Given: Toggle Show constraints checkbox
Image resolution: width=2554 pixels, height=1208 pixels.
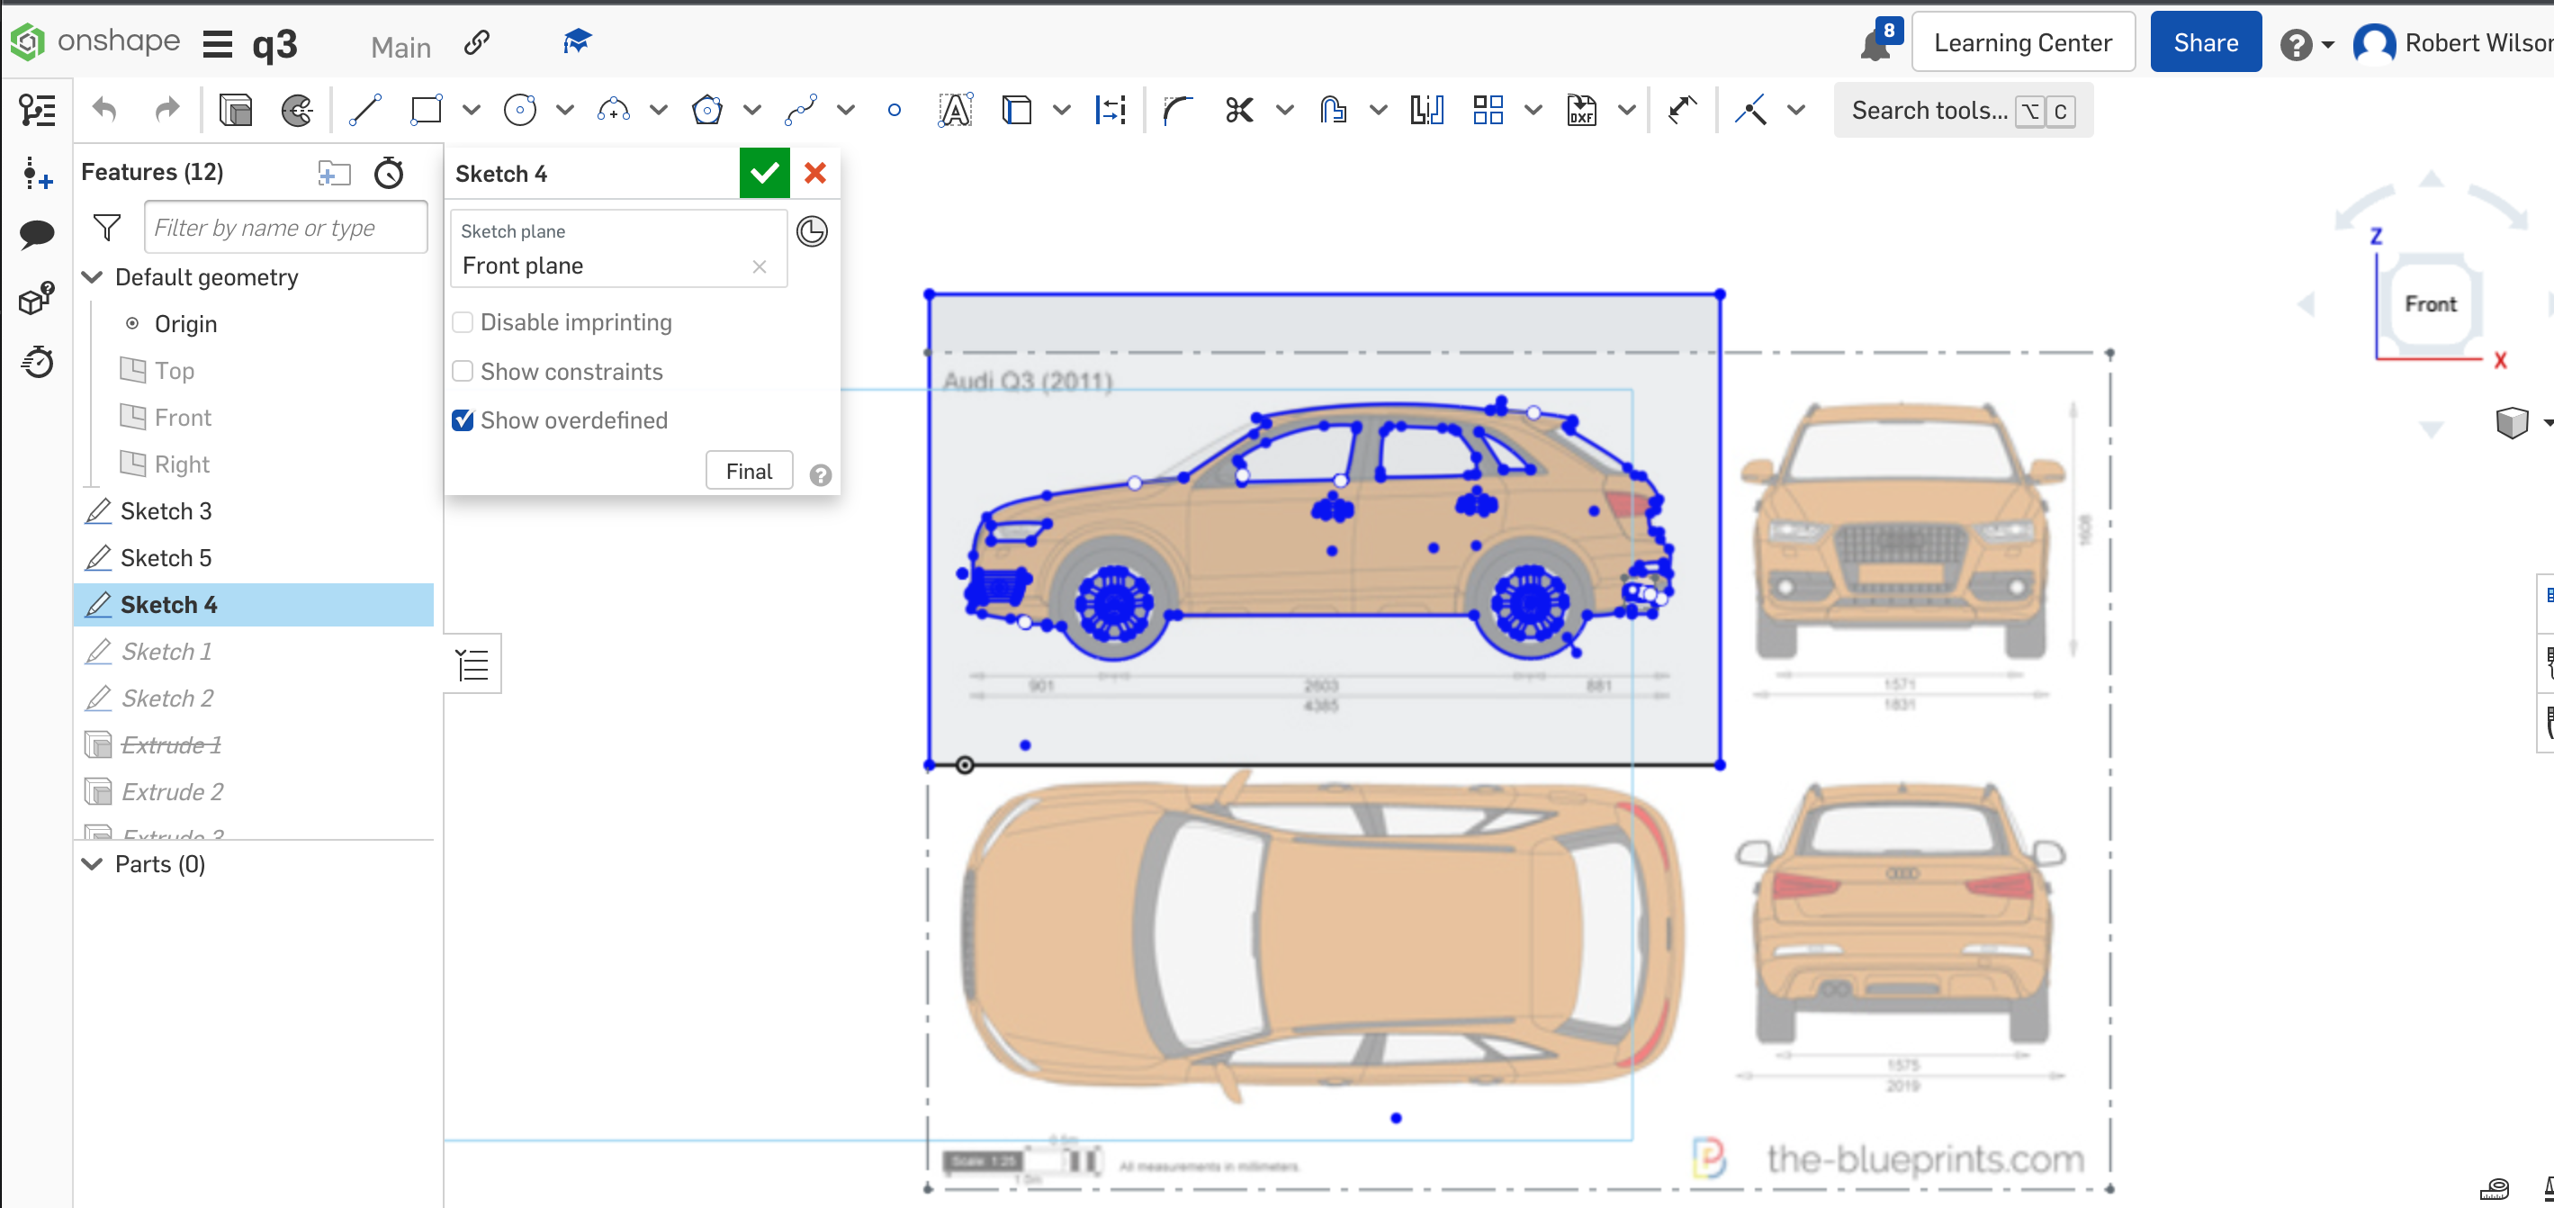Looking at the screenshot, I should pos(463,370).
